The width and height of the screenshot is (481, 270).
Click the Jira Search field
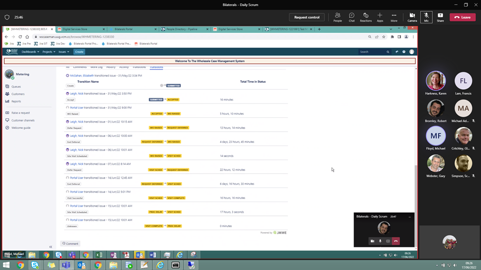pos(374,52)
